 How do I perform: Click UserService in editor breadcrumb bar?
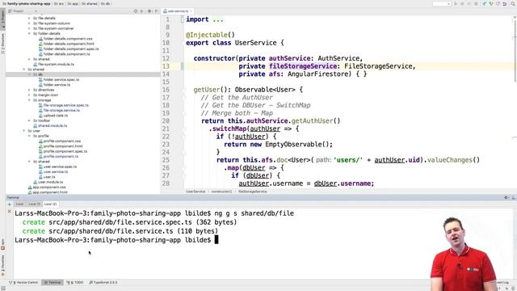195,192
